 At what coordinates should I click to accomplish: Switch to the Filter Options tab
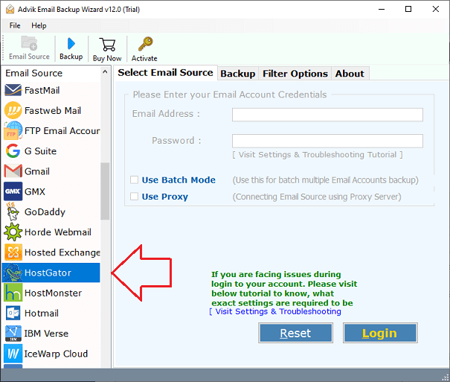[x=295, y=74]
